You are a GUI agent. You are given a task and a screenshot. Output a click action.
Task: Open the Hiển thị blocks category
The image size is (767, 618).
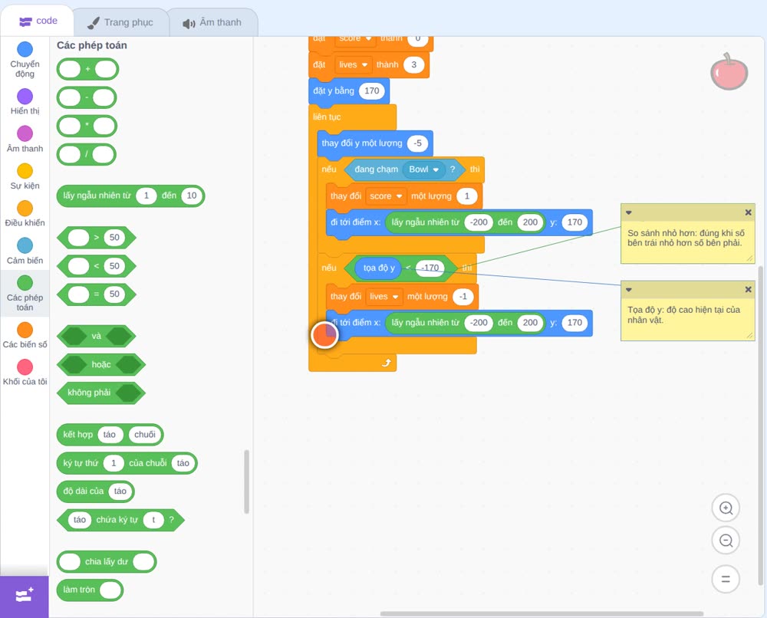coord(25,102)
